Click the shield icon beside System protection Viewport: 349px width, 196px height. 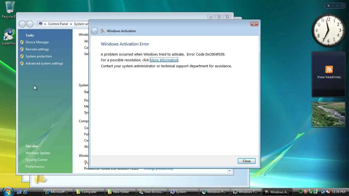click(x=22, y=56)
